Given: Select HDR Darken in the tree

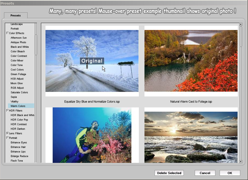Looking at the screenshot, I should pyautogui.click(x=18, y=129).
